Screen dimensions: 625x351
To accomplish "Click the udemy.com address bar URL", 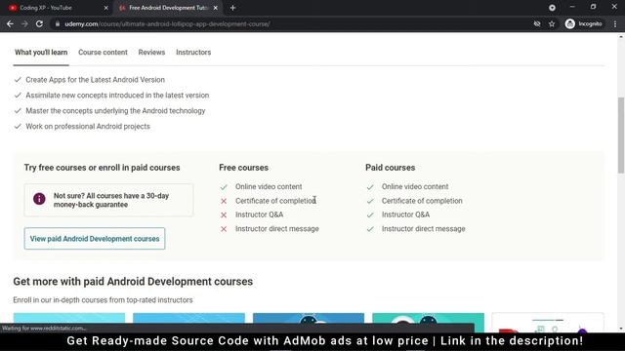I will tap(167, 23).
